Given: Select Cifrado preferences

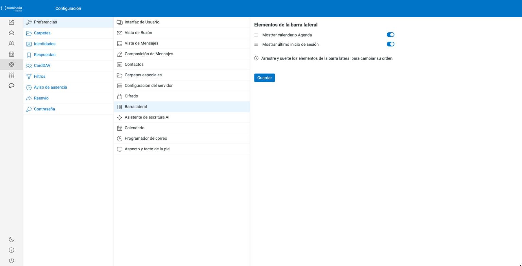Looking at the screenshot, I should (x=182, y=96).
